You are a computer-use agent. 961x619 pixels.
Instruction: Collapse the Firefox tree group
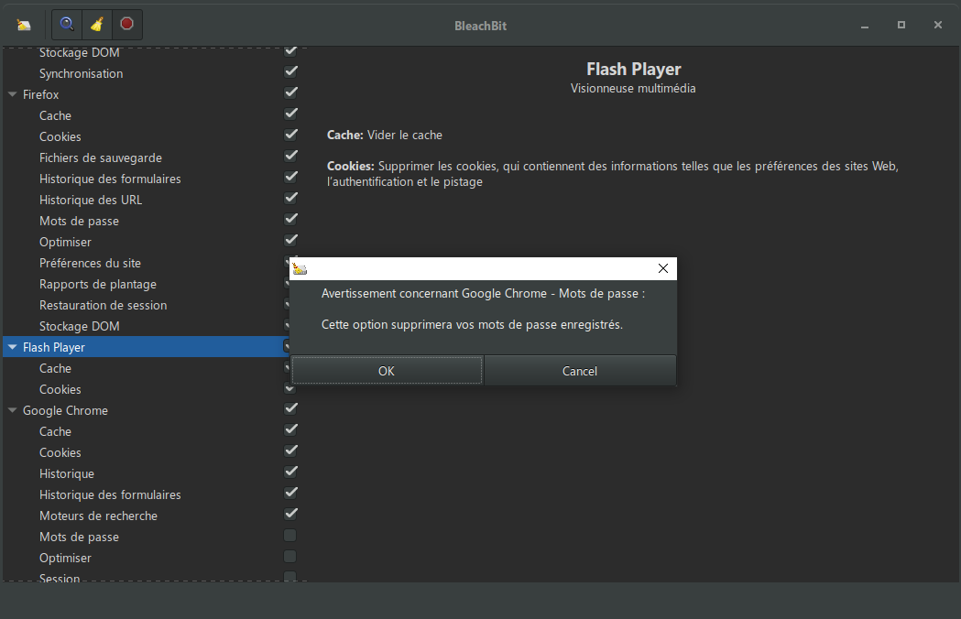pyautogui.click(x=12, y=94)
